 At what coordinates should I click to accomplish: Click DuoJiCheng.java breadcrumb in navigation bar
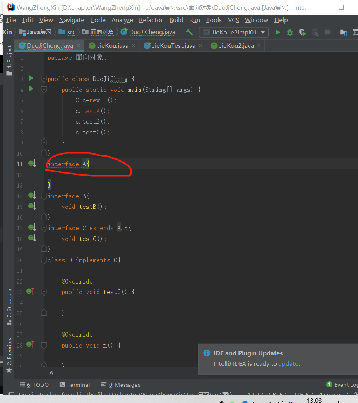148,32
